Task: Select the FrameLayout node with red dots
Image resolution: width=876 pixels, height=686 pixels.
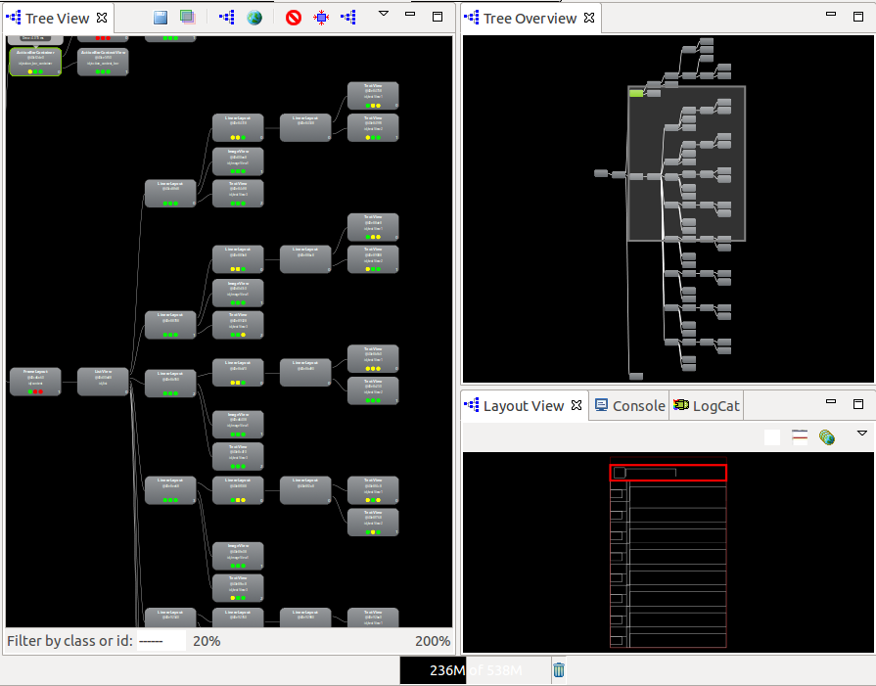Action: 35,382
